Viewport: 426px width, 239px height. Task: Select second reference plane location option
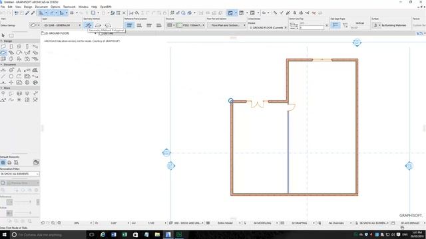click(x=139, y=25)
